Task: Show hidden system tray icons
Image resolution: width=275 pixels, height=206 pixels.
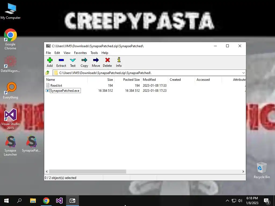Action: (227, 201)
